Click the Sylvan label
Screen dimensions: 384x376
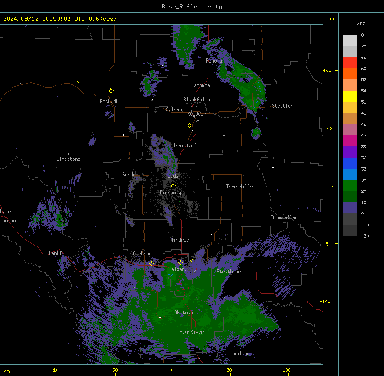click(174, 109)
